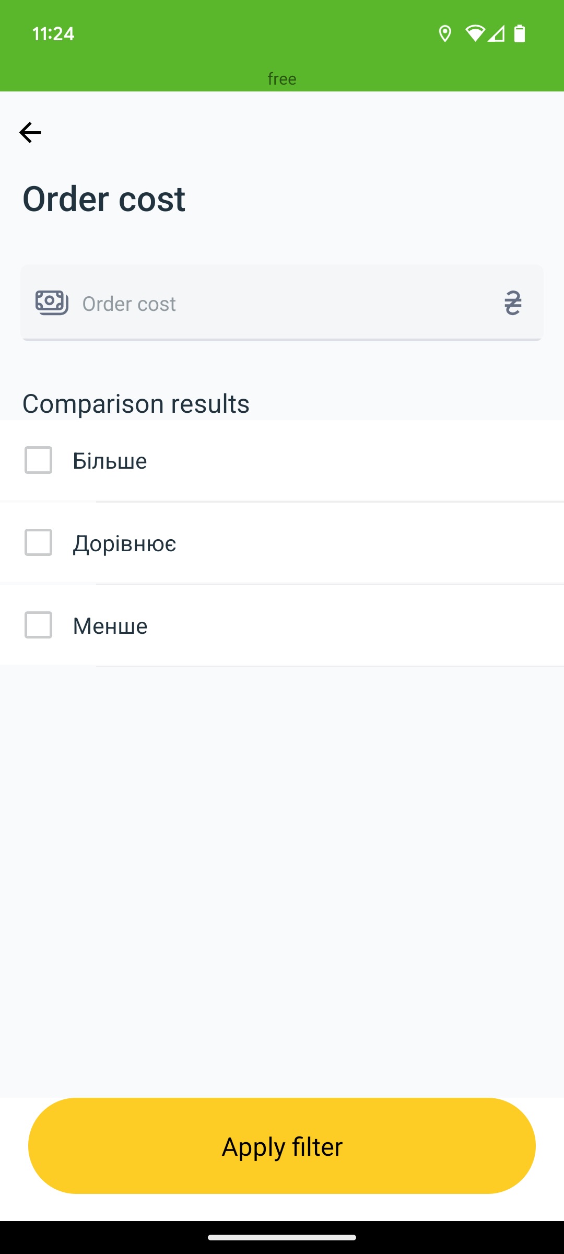Click the Comparison results heading
This screenshot has width=564, height=1254.
[x=136, y=404]
